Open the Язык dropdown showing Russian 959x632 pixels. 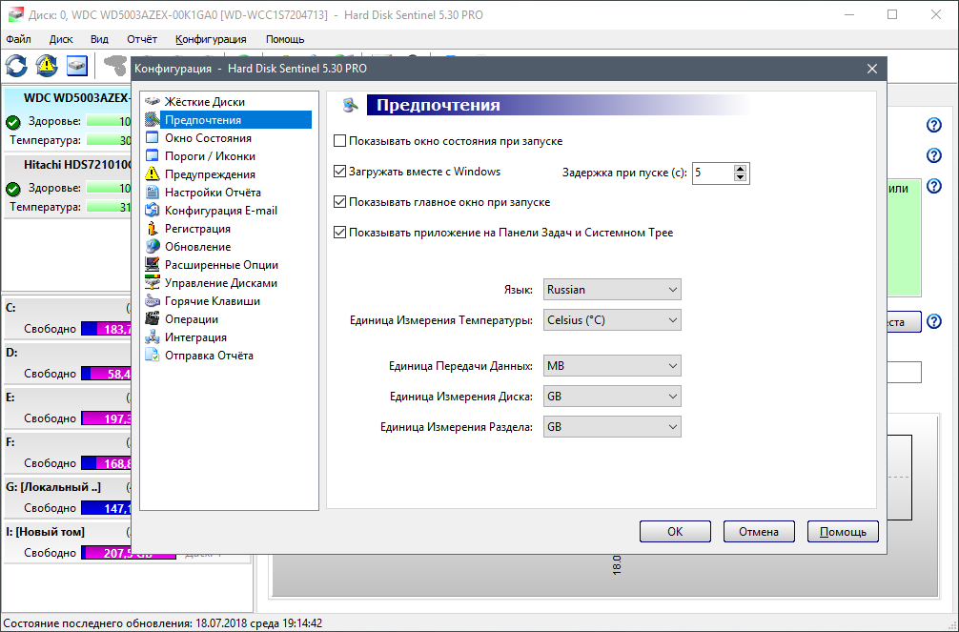[x=612, y=290]
